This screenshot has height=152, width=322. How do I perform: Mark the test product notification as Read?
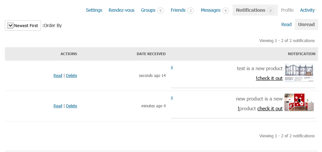58,75
